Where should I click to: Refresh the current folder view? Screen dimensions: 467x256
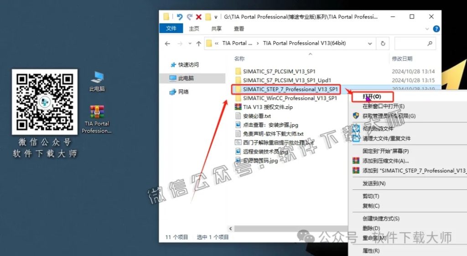[x=383, y=43]
